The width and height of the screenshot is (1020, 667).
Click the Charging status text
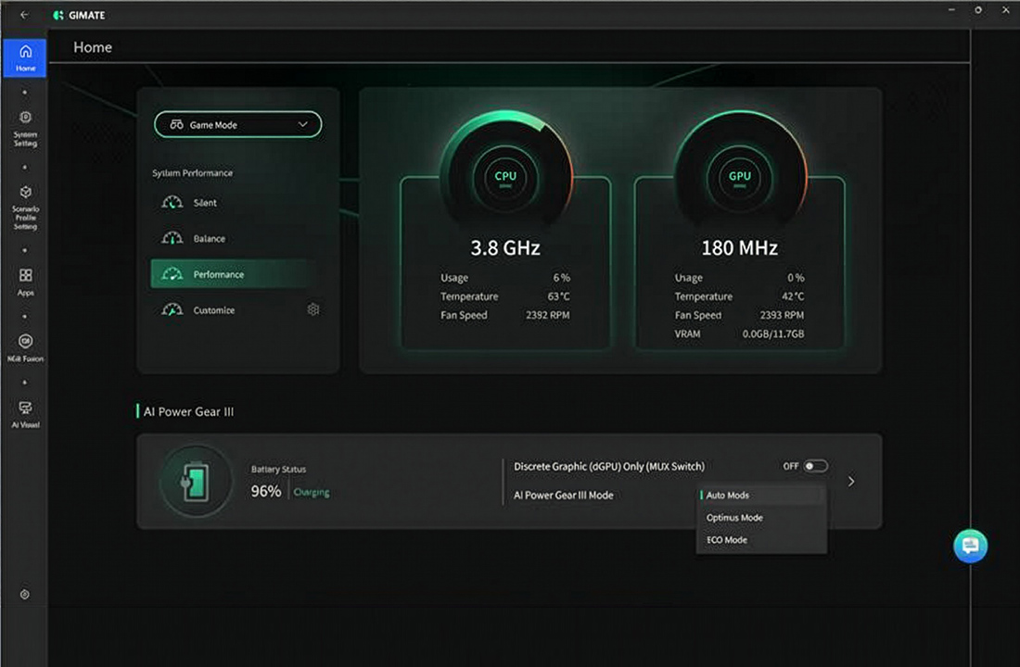(x=312, y=492)
